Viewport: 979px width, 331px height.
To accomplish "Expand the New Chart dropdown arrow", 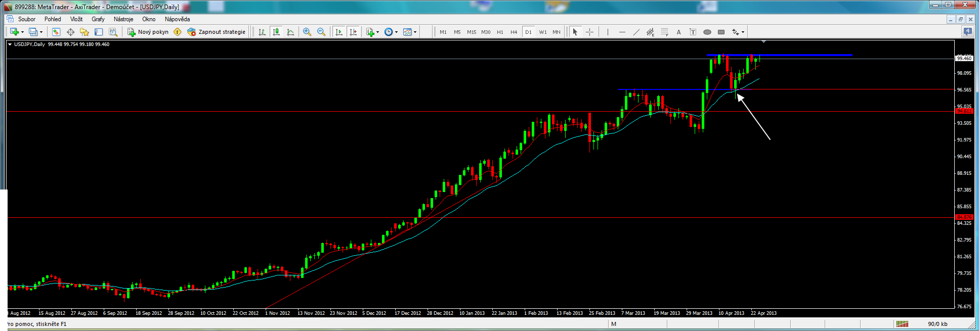I will 23,32.
